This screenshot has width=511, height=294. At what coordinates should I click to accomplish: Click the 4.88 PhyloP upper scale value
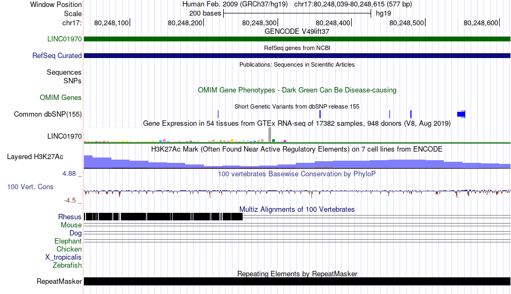(x=69, y=174)
